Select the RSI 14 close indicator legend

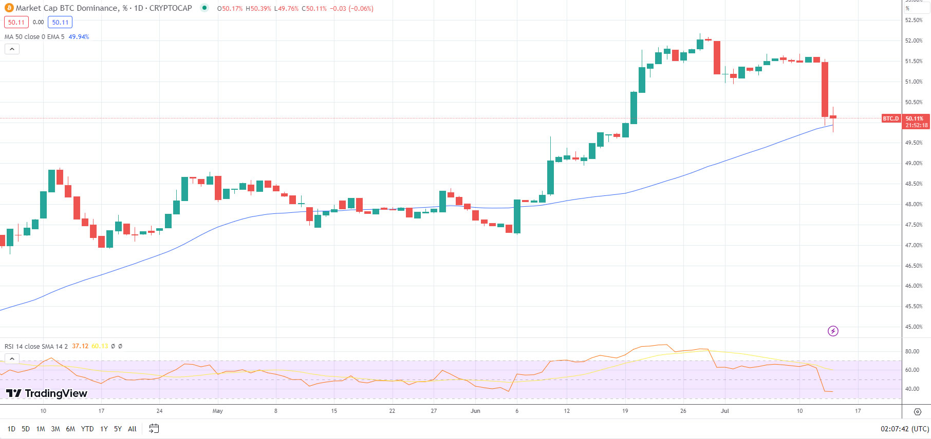point(36,346)
